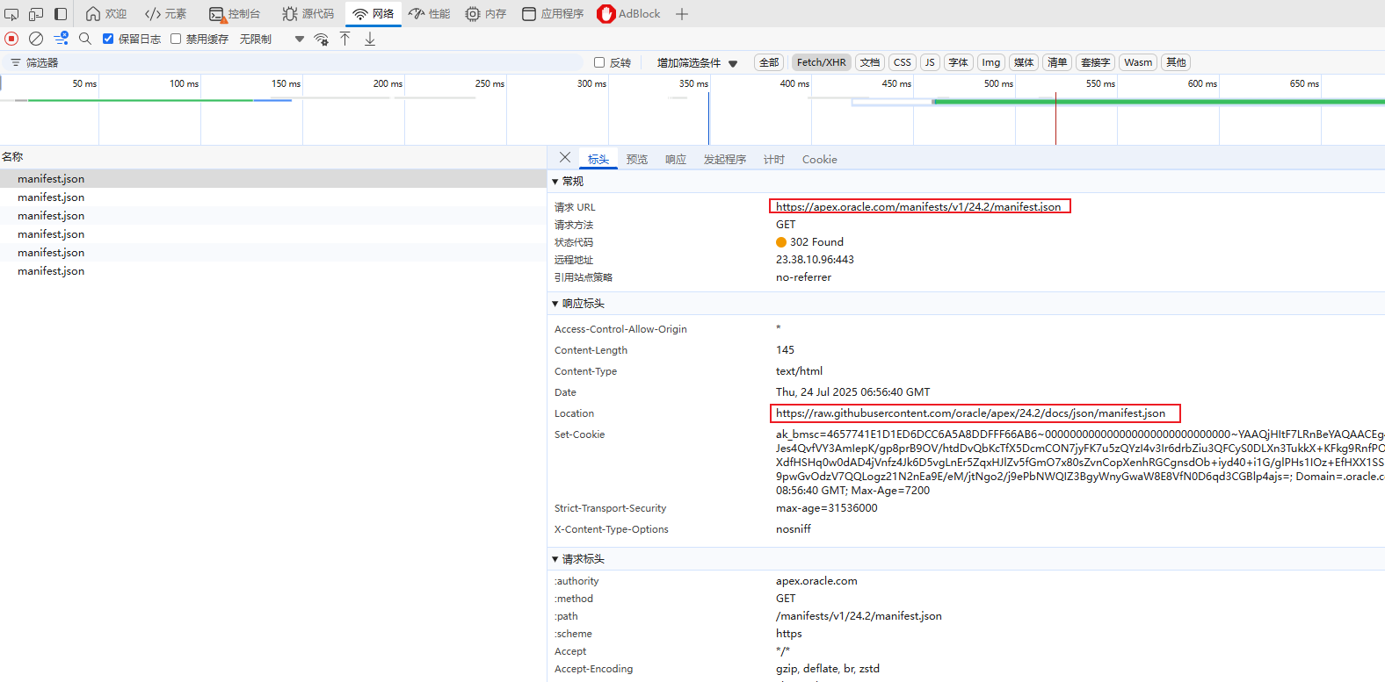Select the Wasm filter type
The image size is (1385, 682).
coord(1138,62)
